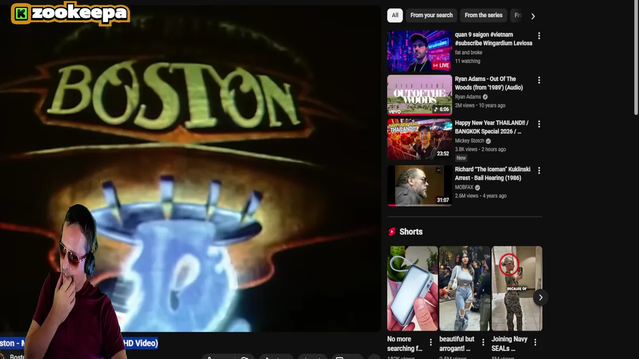Click the highlighted Boston HD Video title
639x359 pixels.
tap(79, 343)
